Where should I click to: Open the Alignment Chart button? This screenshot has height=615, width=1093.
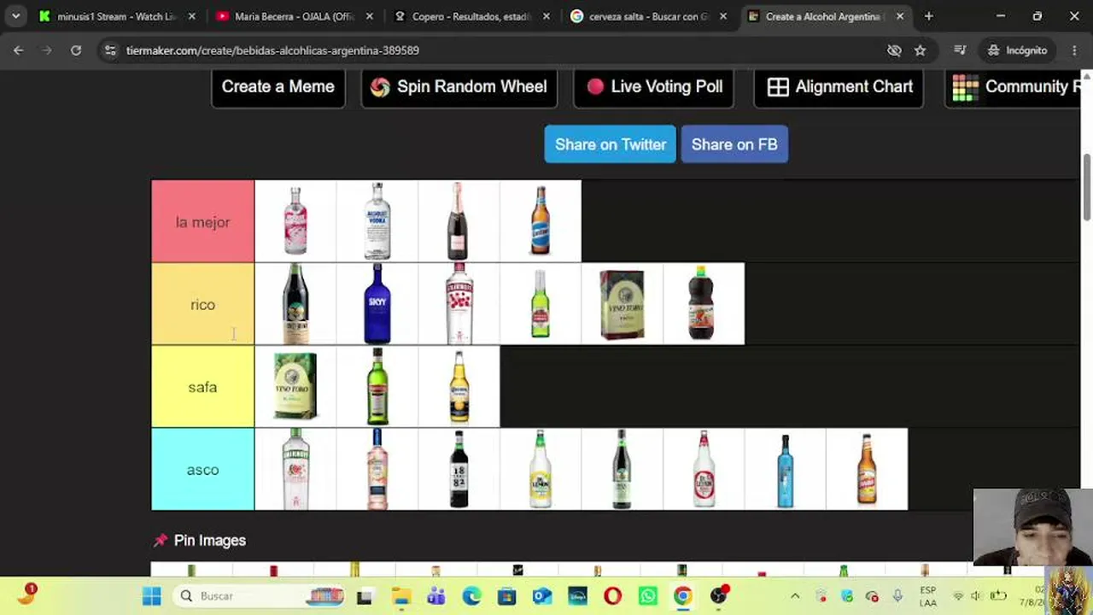click(839, 87)
